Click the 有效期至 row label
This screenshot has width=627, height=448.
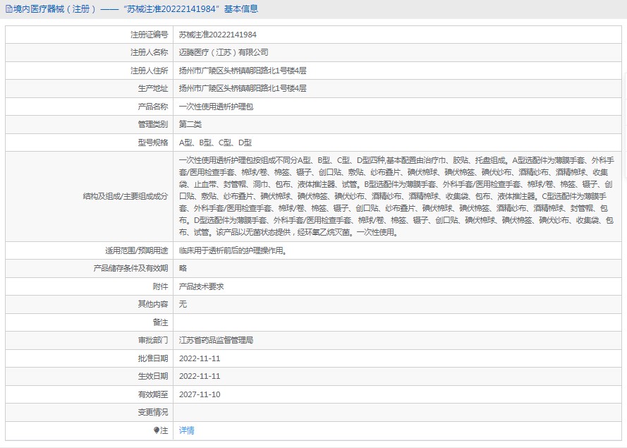(x=153, y=394)
